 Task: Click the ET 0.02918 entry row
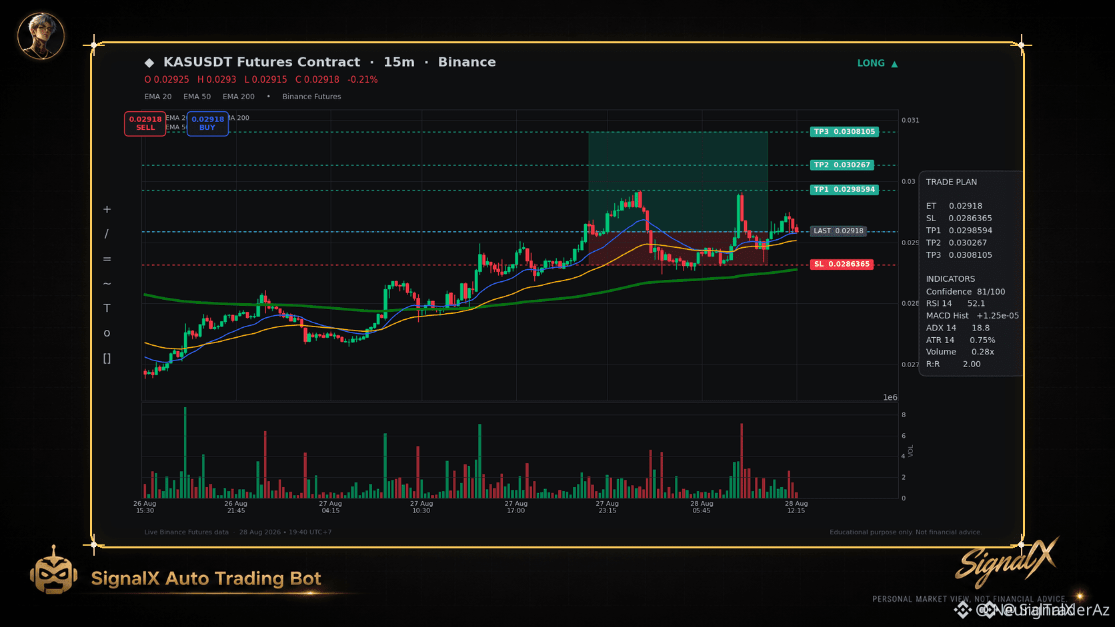954,206
